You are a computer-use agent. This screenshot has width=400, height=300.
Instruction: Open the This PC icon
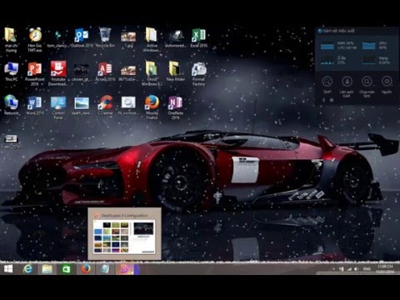11,72
